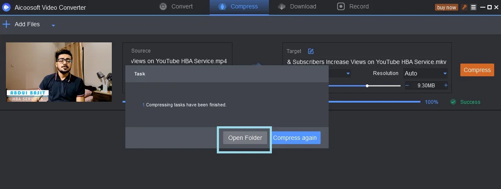Click the video thumbnail preview
Viewport: 501px width, 189px height.
pos(59,72)
